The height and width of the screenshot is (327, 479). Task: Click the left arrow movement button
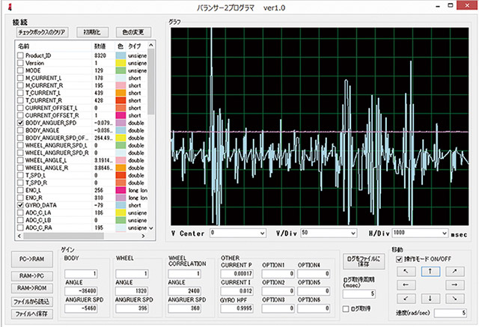point(406,285)
